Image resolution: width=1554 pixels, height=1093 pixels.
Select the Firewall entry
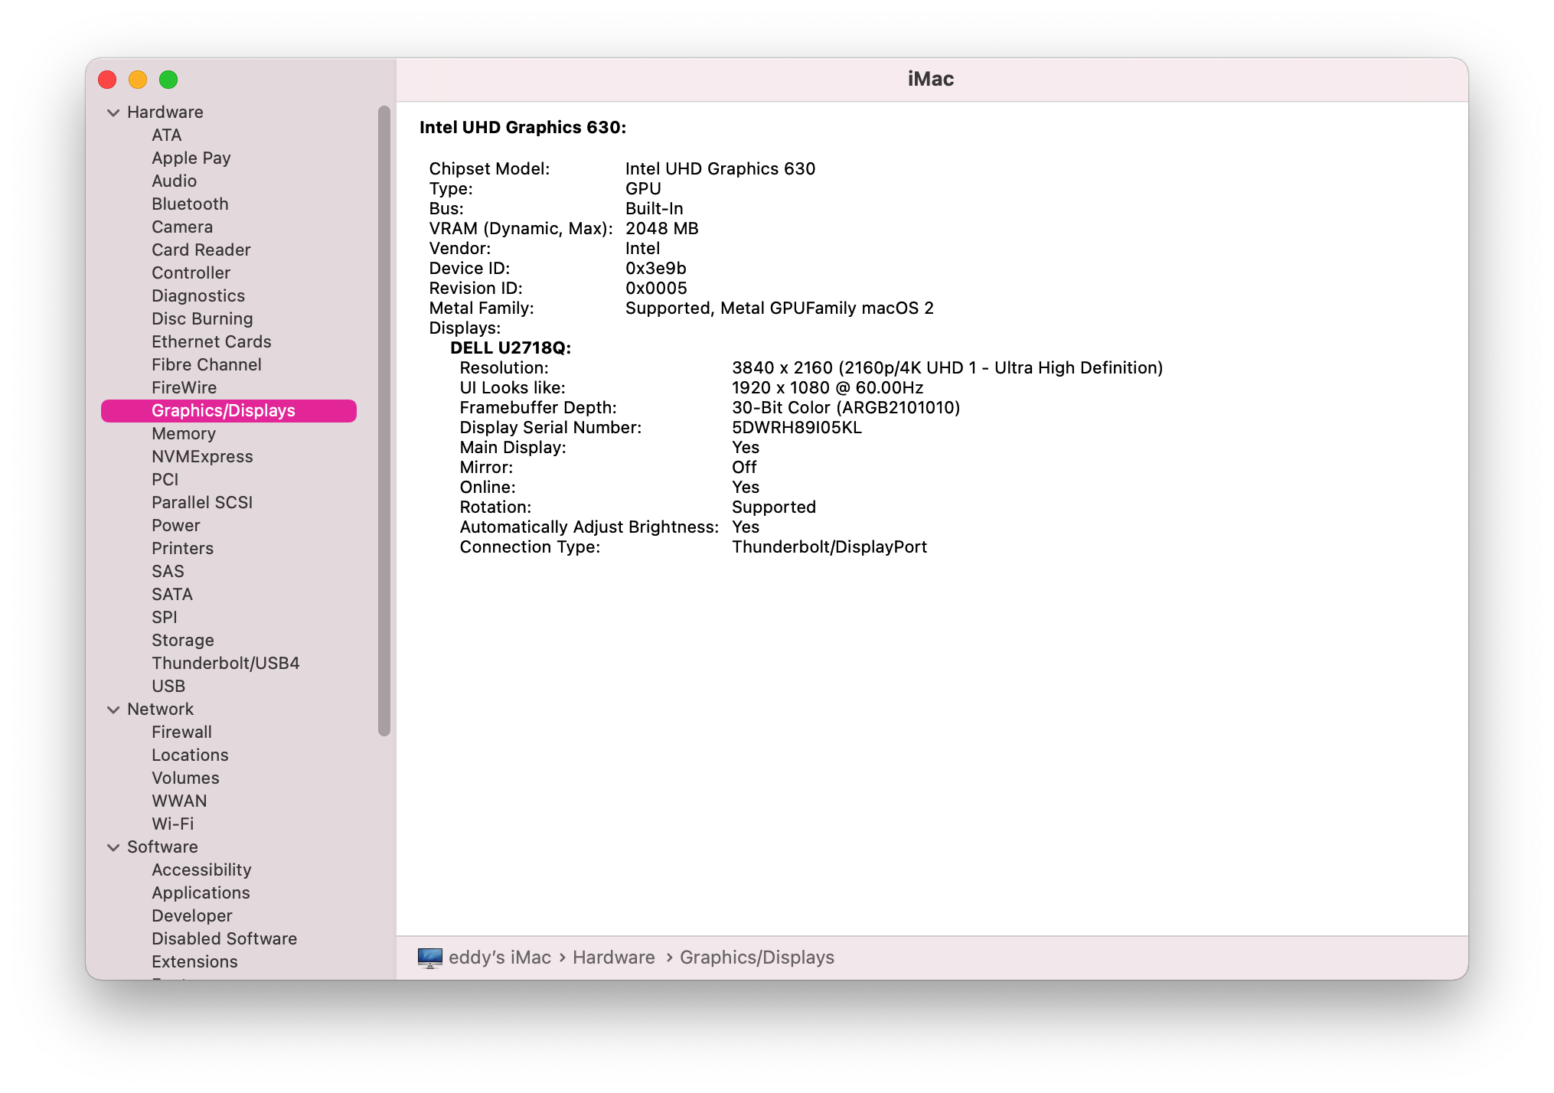(181, 732)
